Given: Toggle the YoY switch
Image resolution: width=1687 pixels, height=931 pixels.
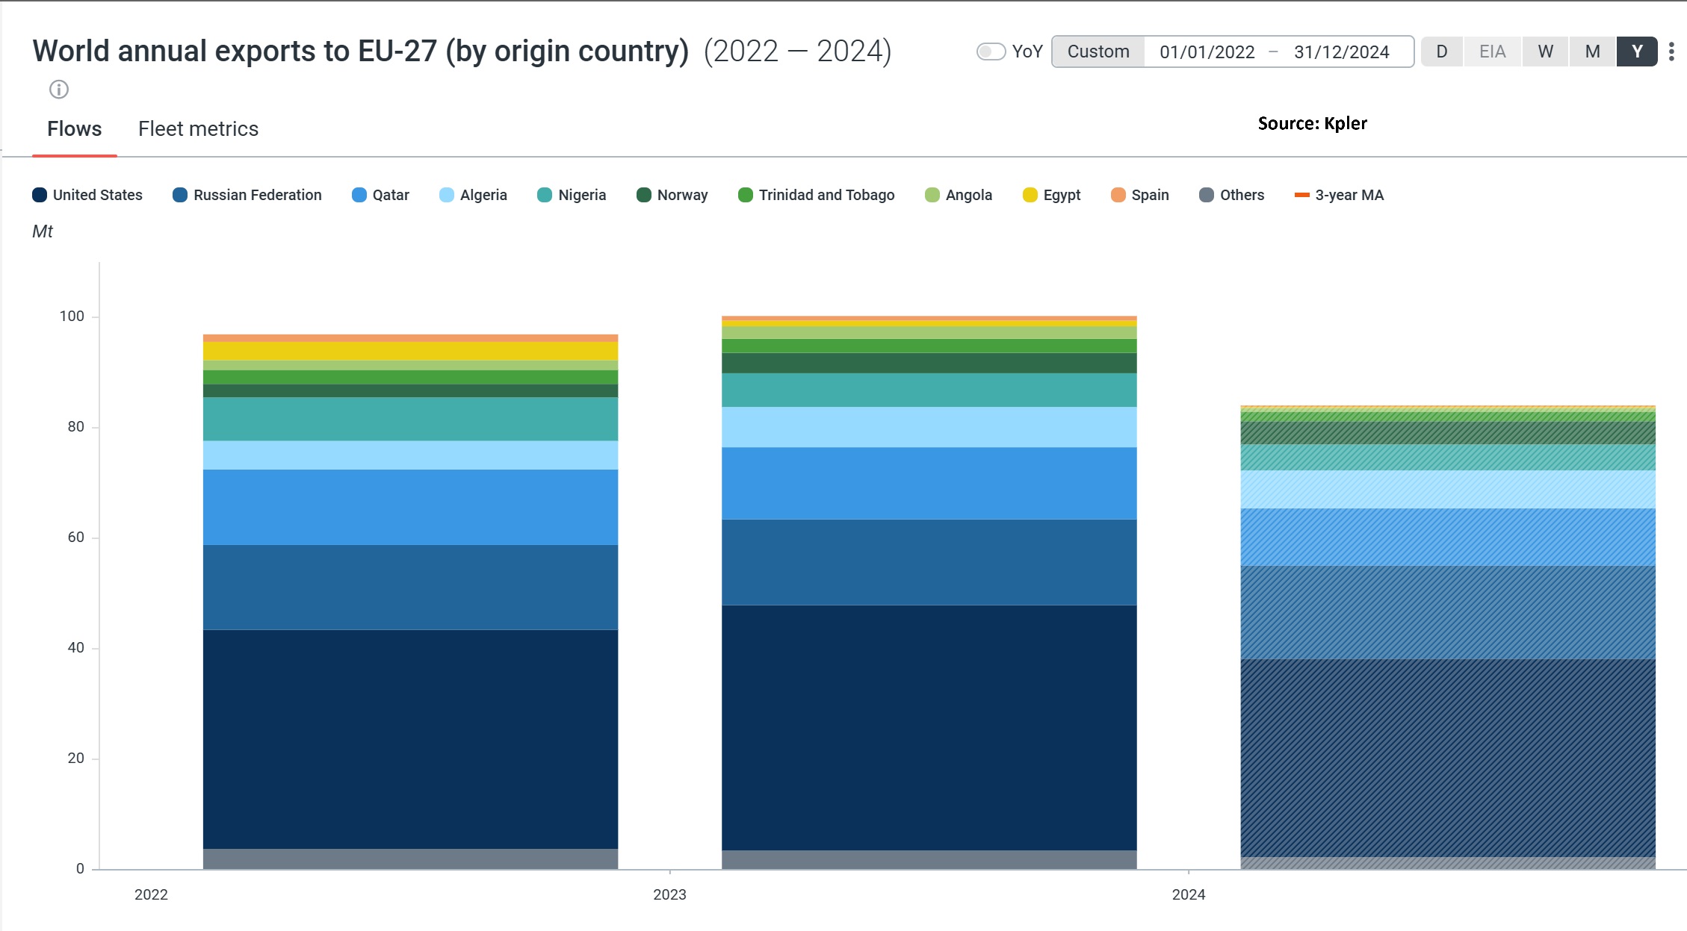Looking at the screenshot, I should 991,52.
